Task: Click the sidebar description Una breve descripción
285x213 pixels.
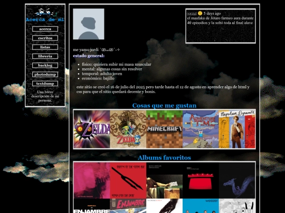Action: 45,96
